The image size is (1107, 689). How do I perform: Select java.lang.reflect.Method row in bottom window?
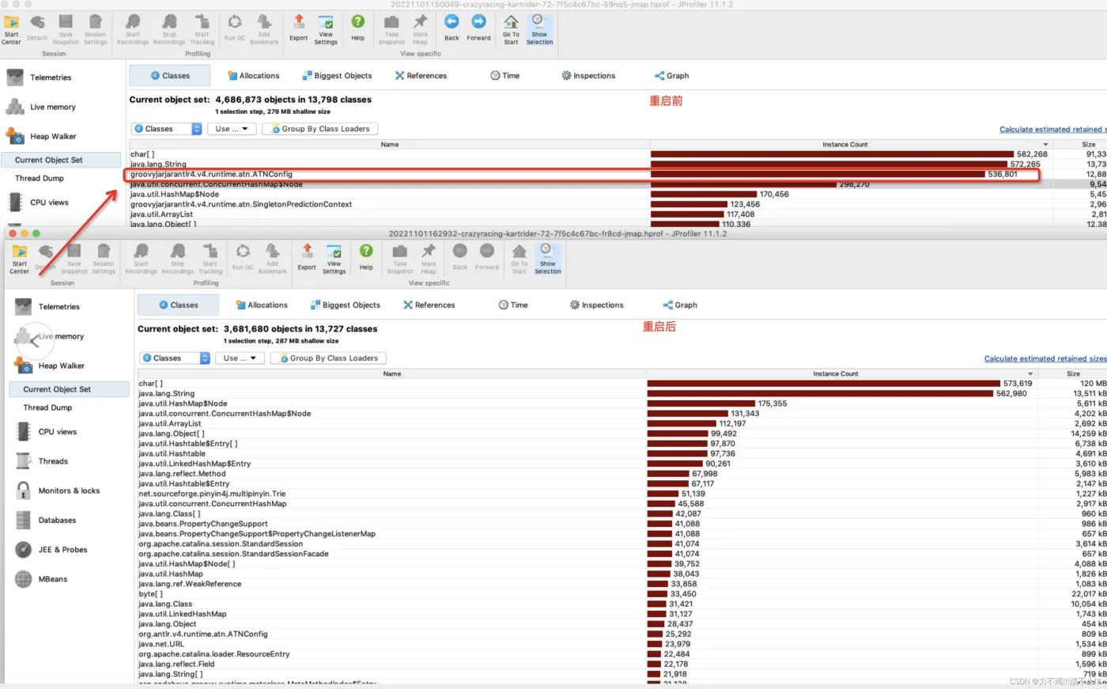[x=622, y=474]
